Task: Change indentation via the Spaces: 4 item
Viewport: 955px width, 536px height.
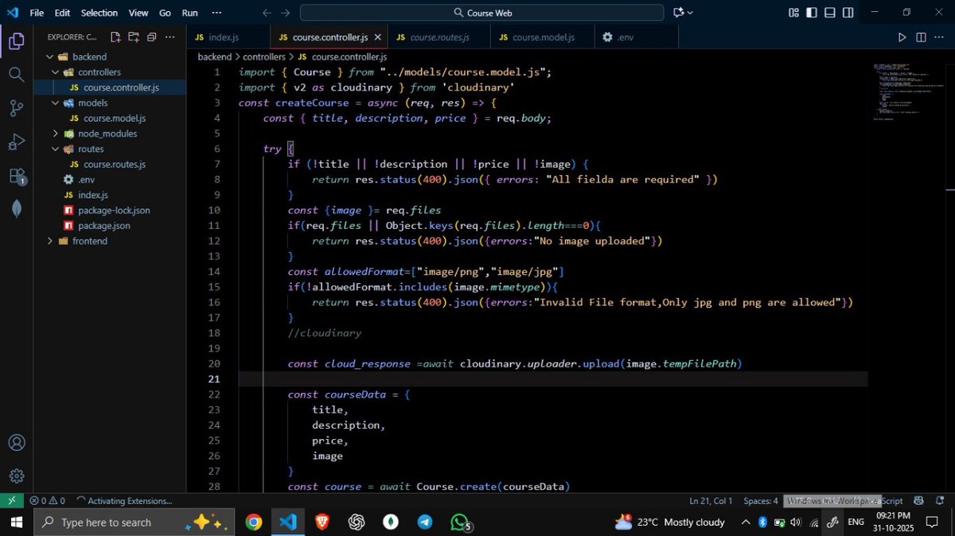Action: (761, 500)
